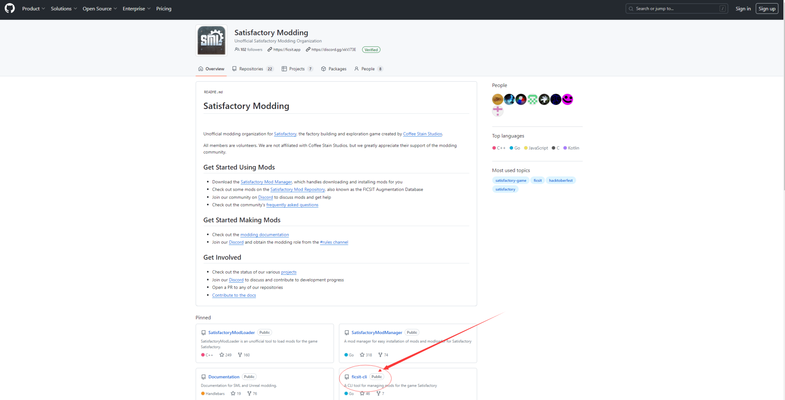Open the #rules channel link
The width and height of the screenshot is (785, 400).
[334, 242]
